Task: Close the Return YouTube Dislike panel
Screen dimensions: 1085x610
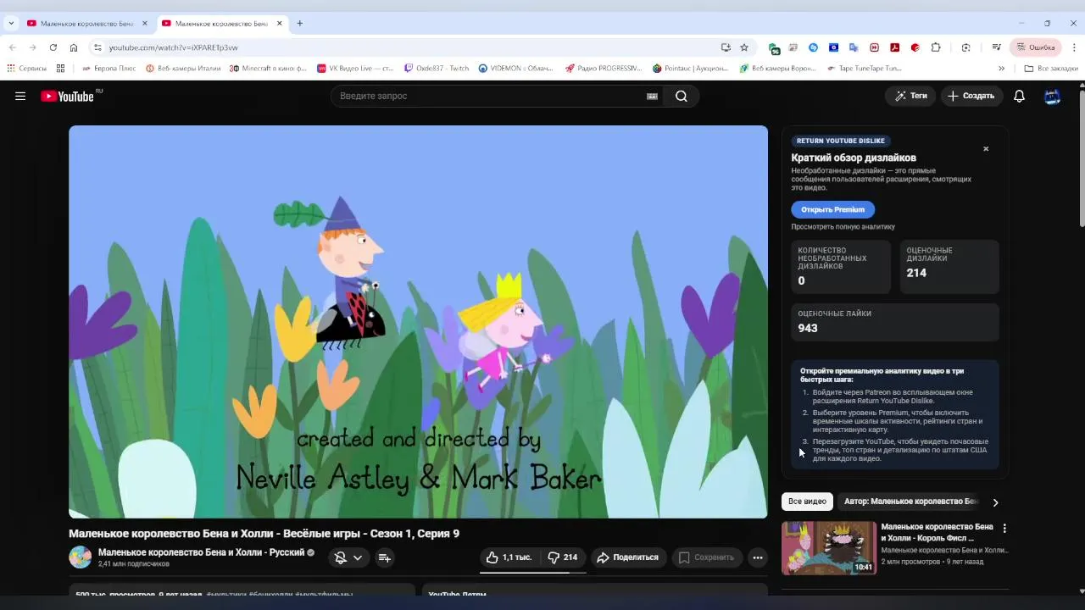Action: (986, 149)
